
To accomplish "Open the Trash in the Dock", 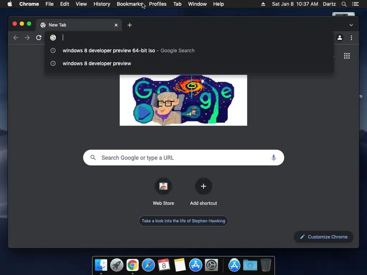I will [x=266, y=265].
